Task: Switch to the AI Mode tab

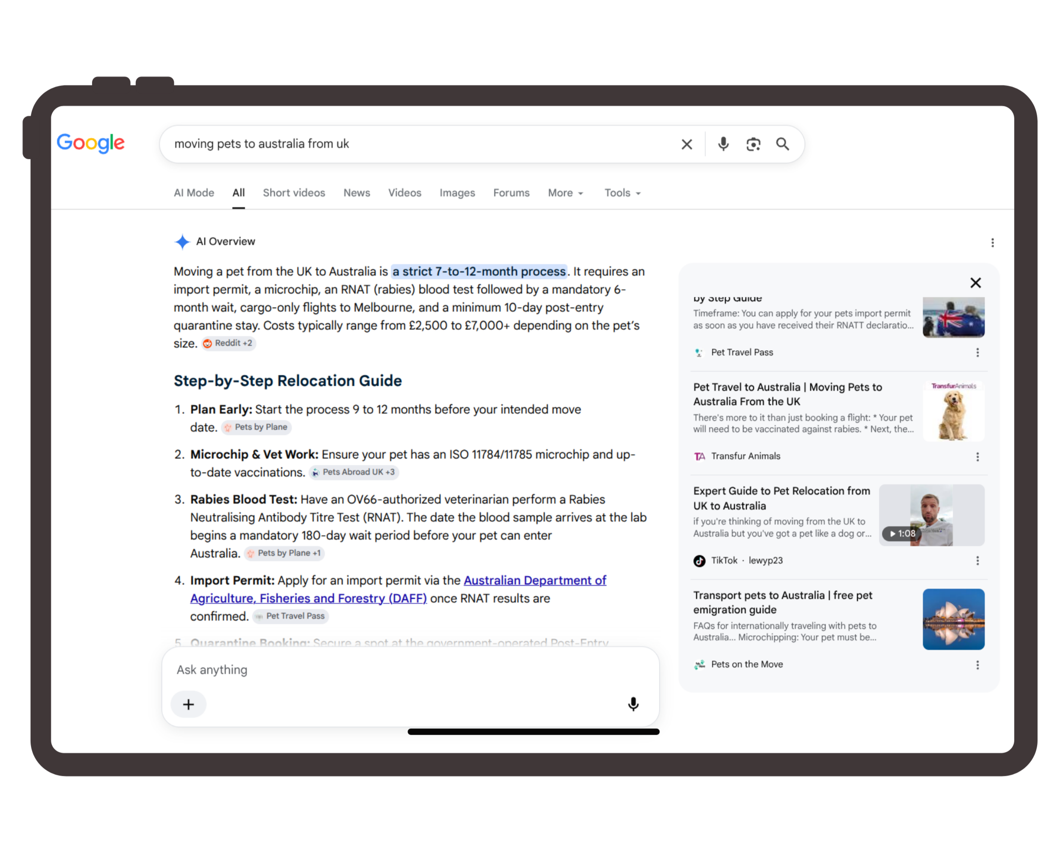Action: click(194, 192)
